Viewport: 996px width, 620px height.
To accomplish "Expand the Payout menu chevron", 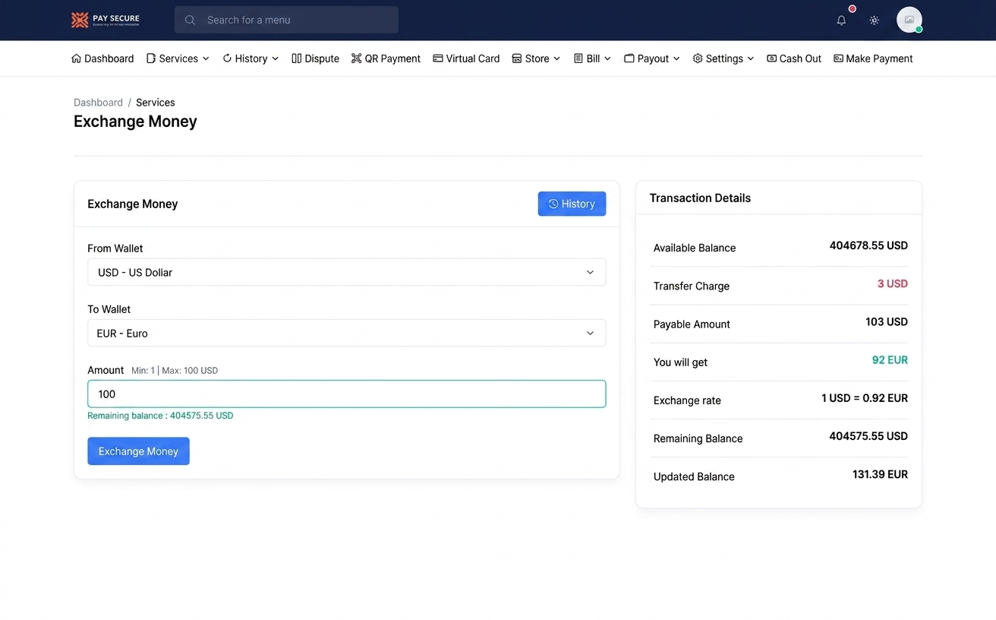I will (x=676, y=59).
